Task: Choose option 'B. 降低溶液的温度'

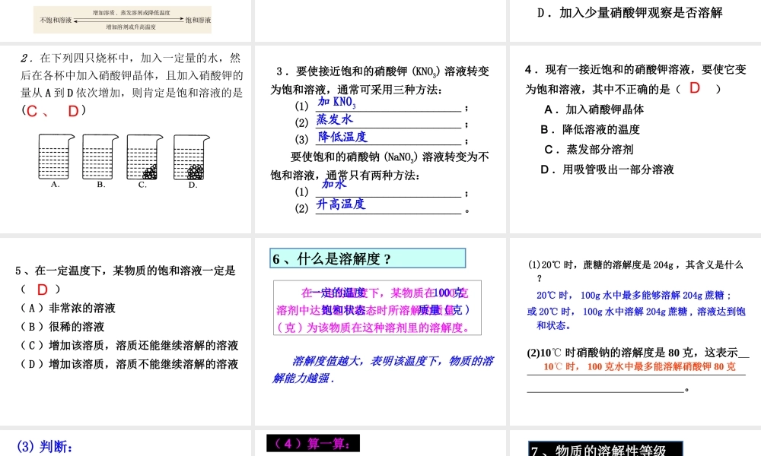Action: pyautogui.click(x=591, y=129)
